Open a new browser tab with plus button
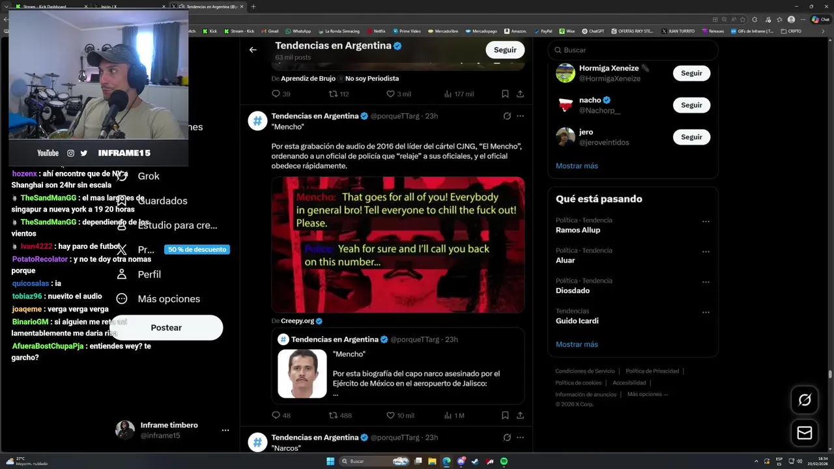Image resolution: width=834 pixels, height=469 pixels. click(253, 7)
